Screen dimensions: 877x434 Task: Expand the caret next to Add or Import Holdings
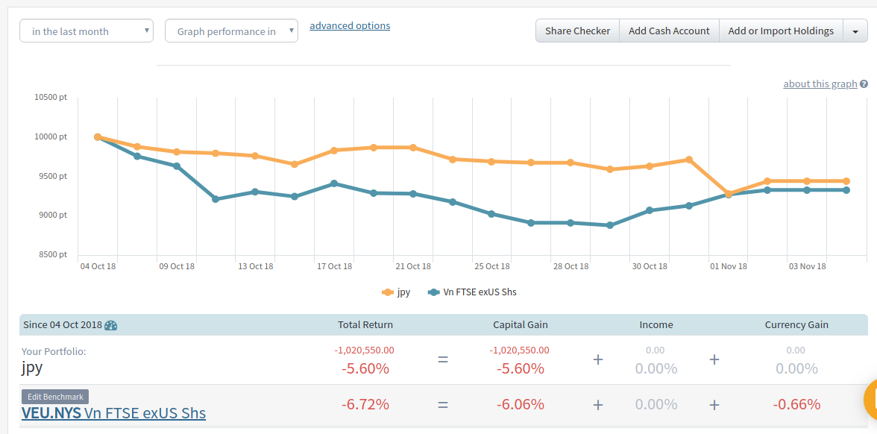point(855,31)
